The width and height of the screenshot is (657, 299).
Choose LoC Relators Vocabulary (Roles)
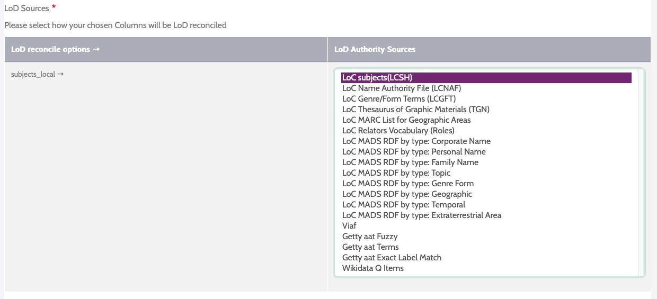point(398,131)
